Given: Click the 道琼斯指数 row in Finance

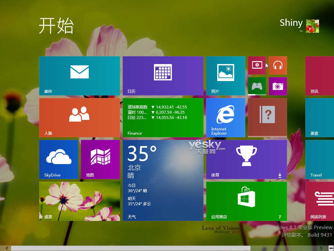Looking at the screenshot, I should pyautogui.click(x=157, y=107).
